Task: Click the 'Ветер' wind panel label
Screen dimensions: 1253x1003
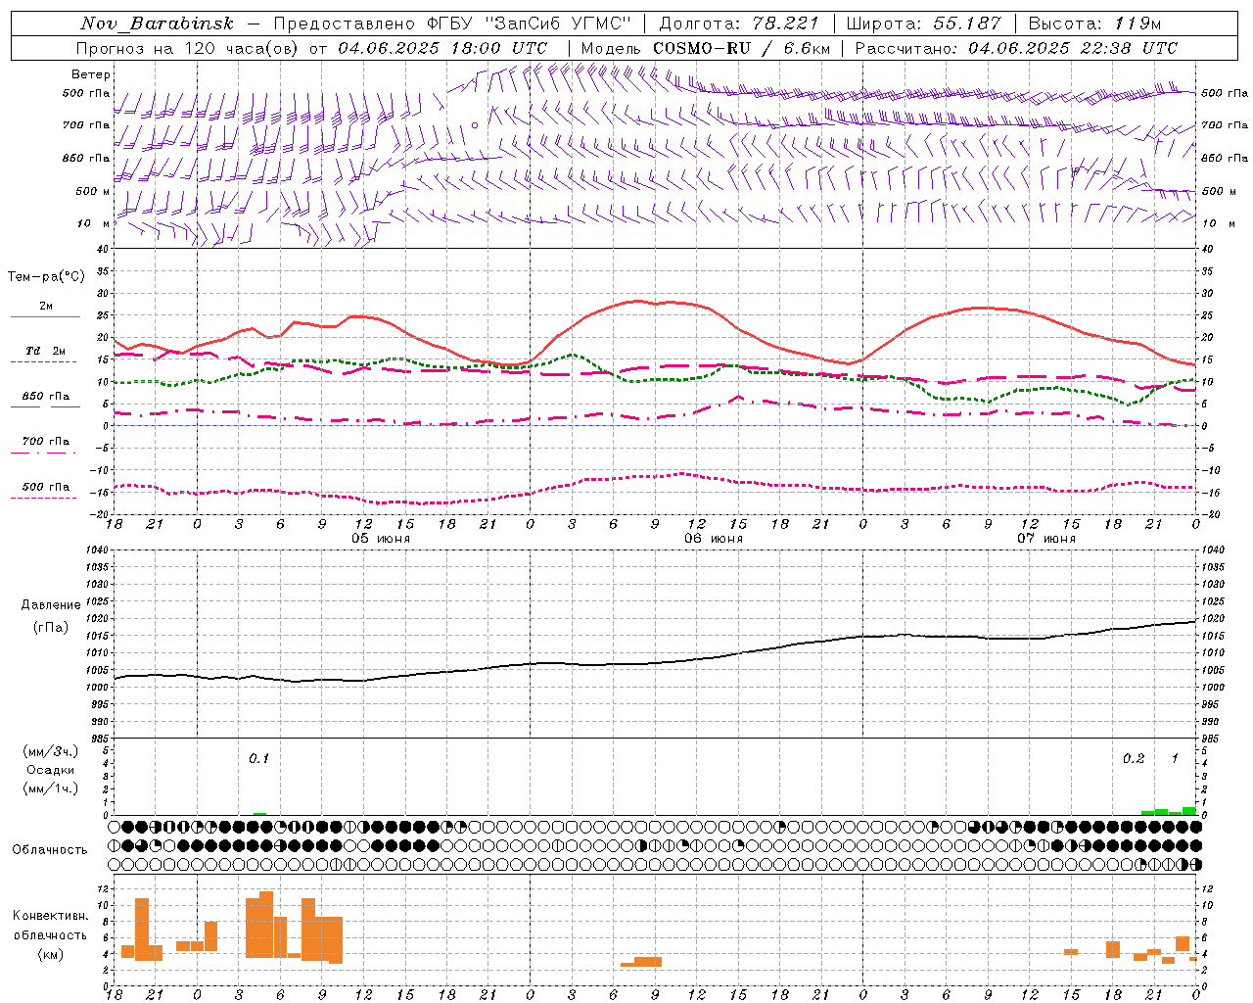Action: [91, 74]
